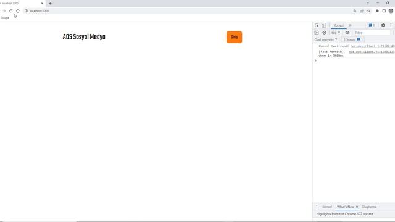Viewport: 395px width, 222px height.
Task: Toggle the live expression eye icon
Action: click(x=347, y=33)
